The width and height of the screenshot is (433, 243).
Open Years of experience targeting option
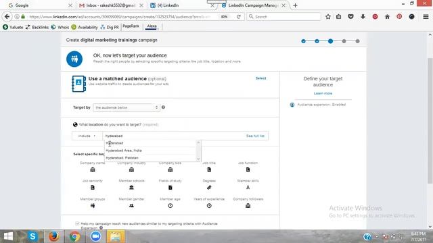point(209,202)
